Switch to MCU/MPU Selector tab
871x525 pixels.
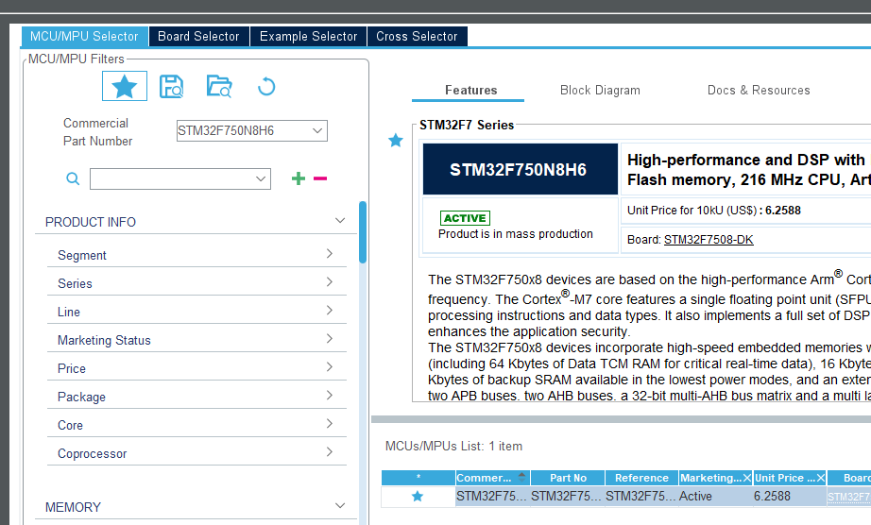click(x=84, y=36)
